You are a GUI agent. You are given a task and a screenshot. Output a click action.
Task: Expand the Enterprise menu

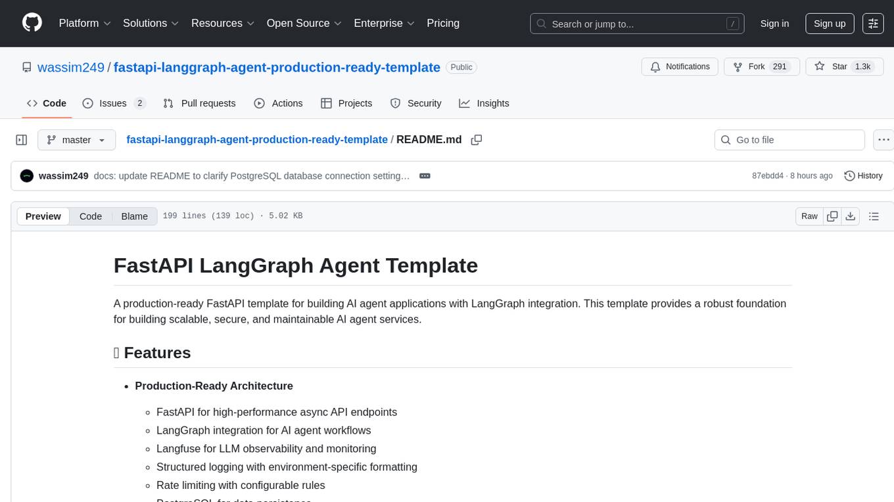[384, 23]
